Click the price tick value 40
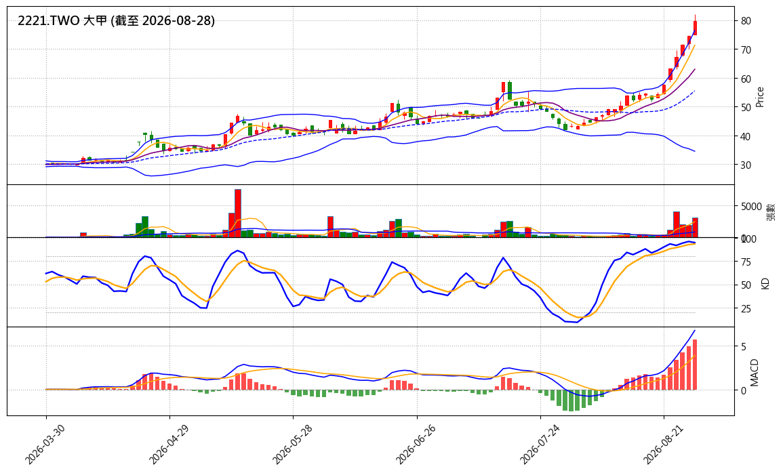 (x=746, y=136)
